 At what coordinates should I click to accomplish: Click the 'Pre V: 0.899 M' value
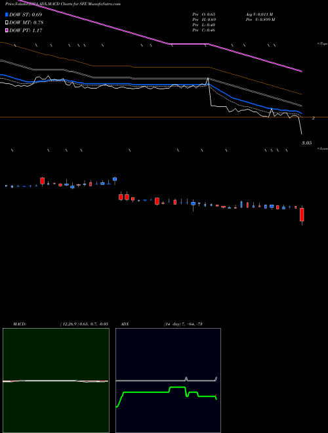pyautogui.click(x=260, y=20)
